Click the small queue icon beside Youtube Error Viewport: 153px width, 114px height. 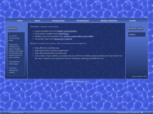25,112
